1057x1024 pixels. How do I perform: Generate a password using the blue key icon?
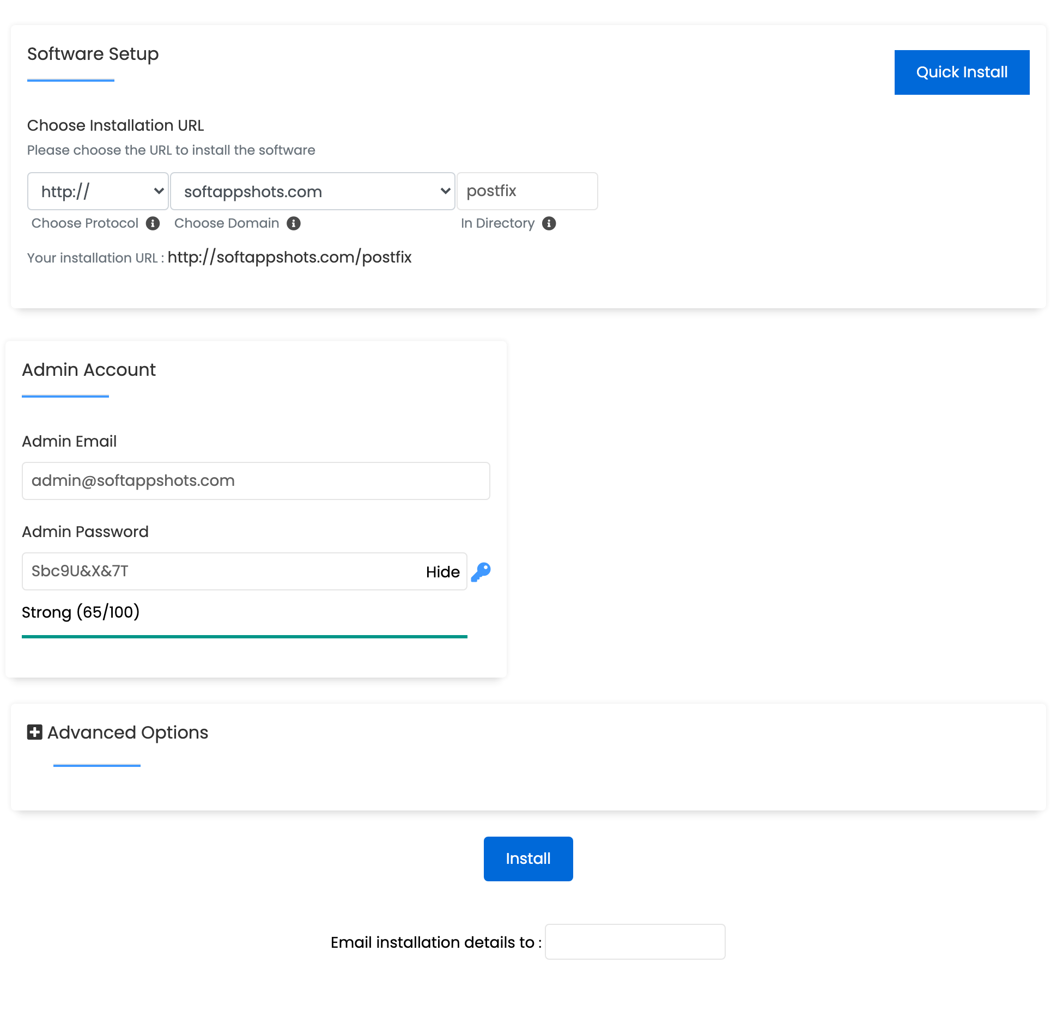tap(480, 572)
